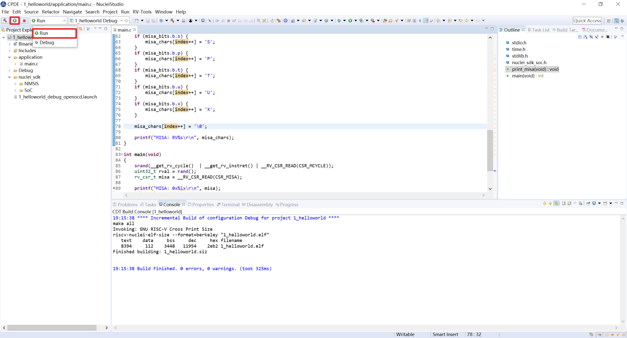Expand the Debug folder node
Image resolution: width=627 pixels, height=338 pixels.
point(9,70)
